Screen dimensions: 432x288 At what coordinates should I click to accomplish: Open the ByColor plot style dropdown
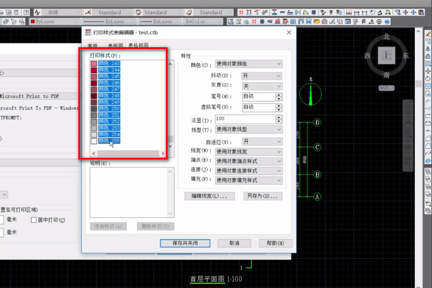203,21
